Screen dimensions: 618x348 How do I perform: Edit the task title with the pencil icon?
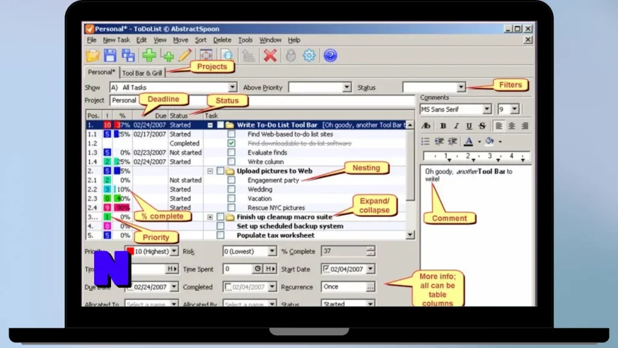pos(185,56)
